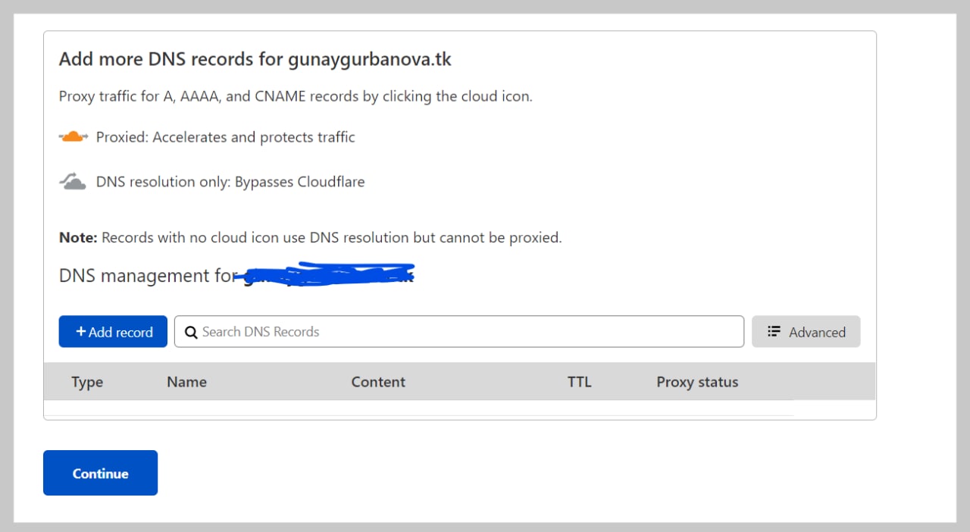This screenshot has height=532, width=970.
Task: Click the list icon on Advanced button
Action: tap(774, 331)
